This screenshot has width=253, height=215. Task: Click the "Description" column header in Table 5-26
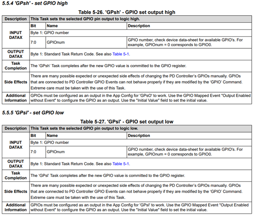[x=139, y=26]
